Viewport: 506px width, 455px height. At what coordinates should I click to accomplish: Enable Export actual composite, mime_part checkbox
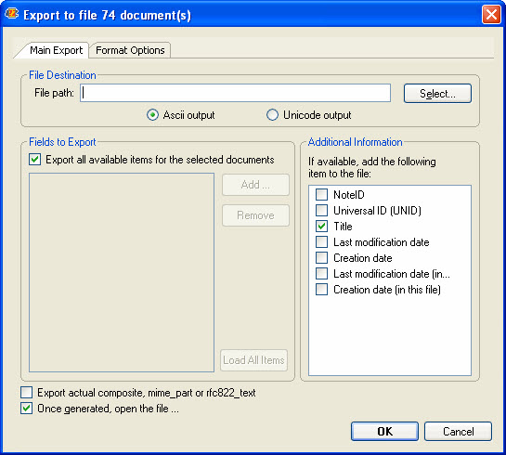[27, 393]
